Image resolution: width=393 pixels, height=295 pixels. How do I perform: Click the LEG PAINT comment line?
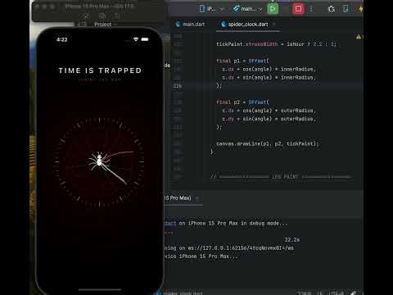pyautogui.click(x=281, y=177)
